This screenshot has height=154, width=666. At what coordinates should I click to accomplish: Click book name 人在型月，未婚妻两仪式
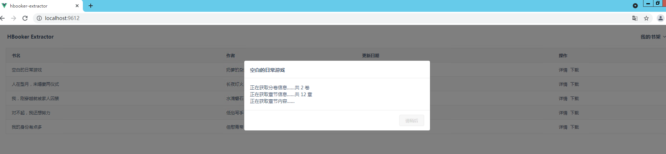coord(35,84)
